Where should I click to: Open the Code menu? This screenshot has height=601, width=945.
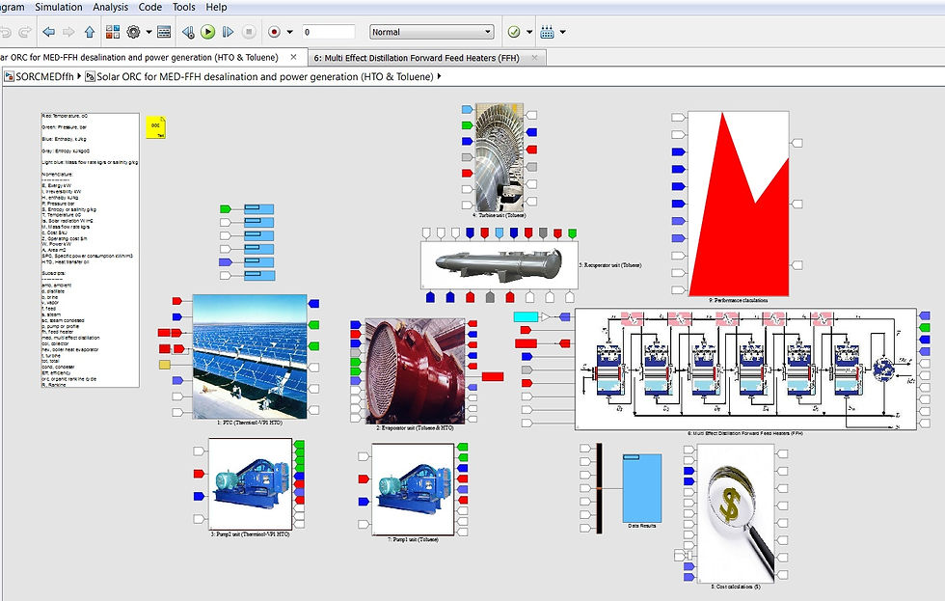[x=150, y=7]
